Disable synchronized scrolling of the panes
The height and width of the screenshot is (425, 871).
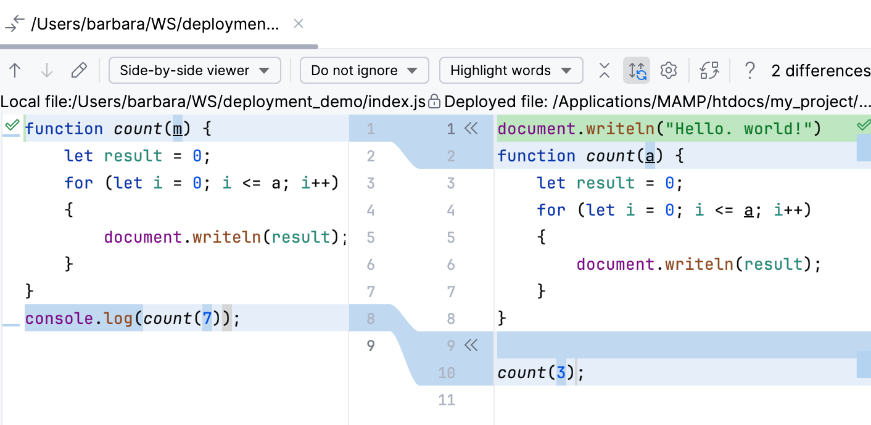coord(636,70)
